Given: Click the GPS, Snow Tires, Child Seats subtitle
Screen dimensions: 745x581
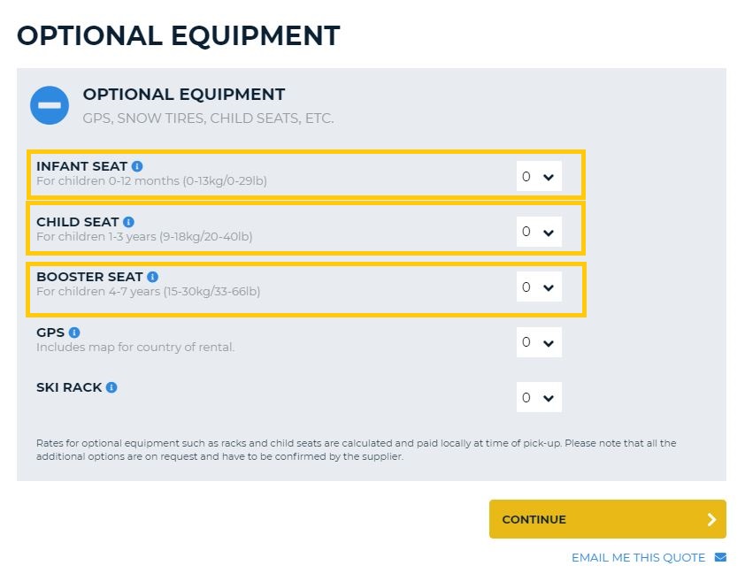Looking at the screenshot, I should [x=208, y=118].
